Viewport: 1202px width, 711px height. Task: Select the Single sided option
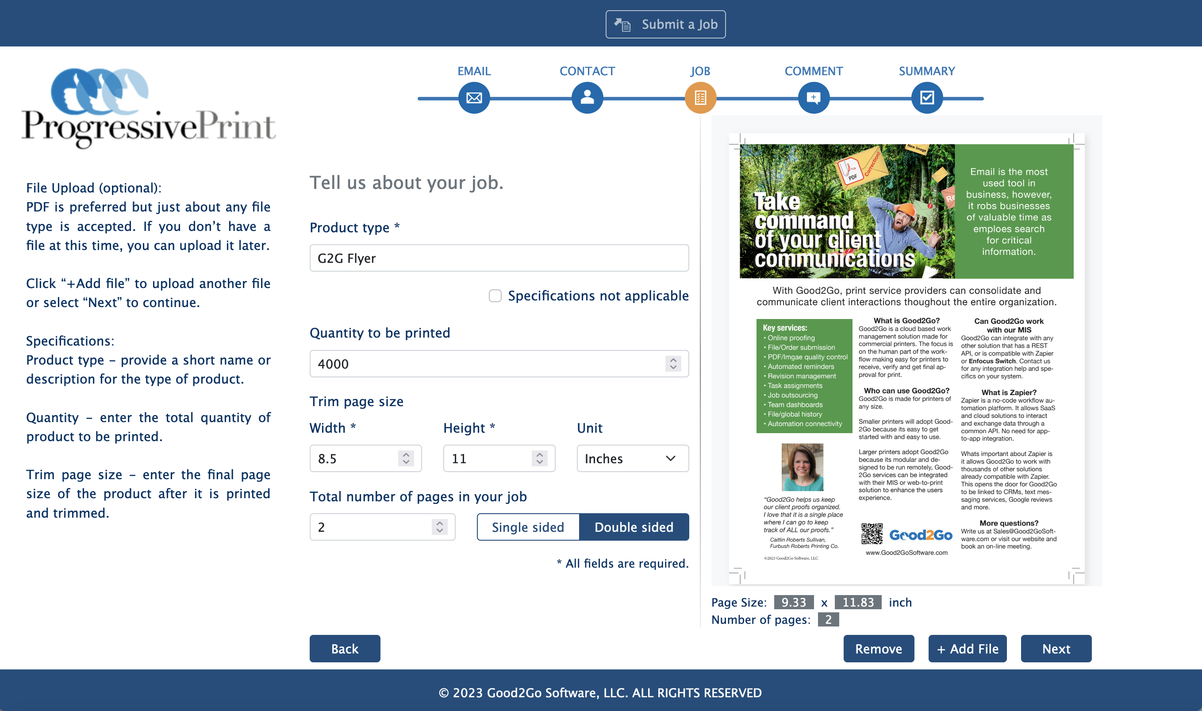coord(528,527)
